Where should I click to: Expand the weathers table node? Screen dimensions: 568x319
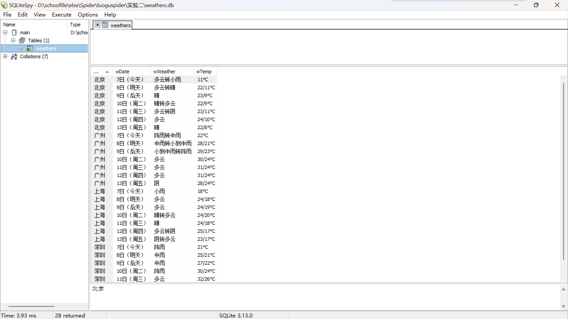coord(21,48)
